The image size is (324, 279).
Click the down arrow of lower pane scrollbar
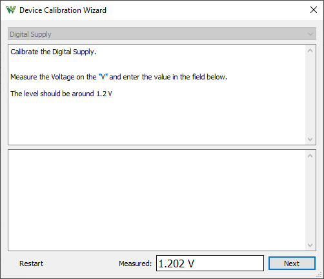tap(310, 245)
